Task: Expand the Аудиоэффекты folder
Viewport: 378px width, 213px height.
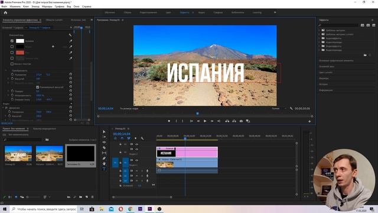Action: pos(320,38)
